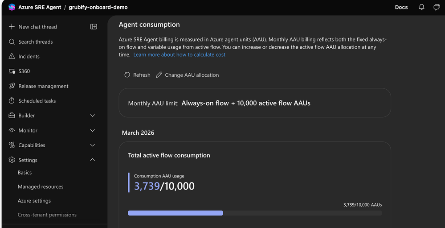Screen dimensions: 445x228
Task: Follow the Learn more about cost link
Action: [179, 54]
